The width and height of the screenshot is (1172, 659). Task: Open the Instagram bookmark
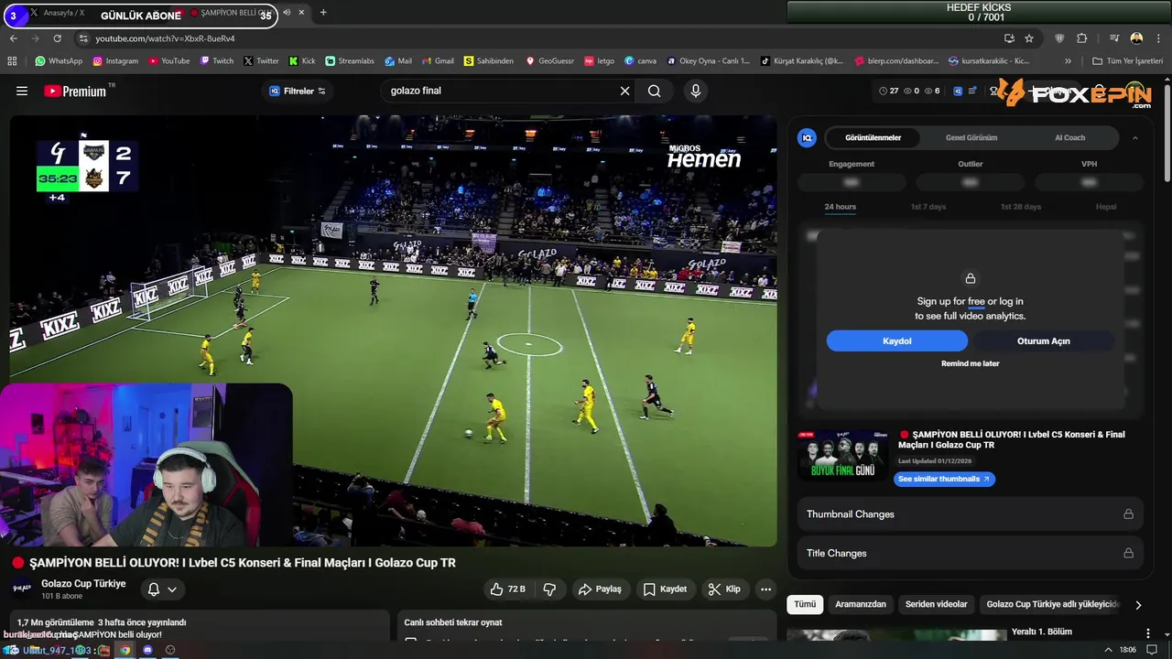pos(115,61)
